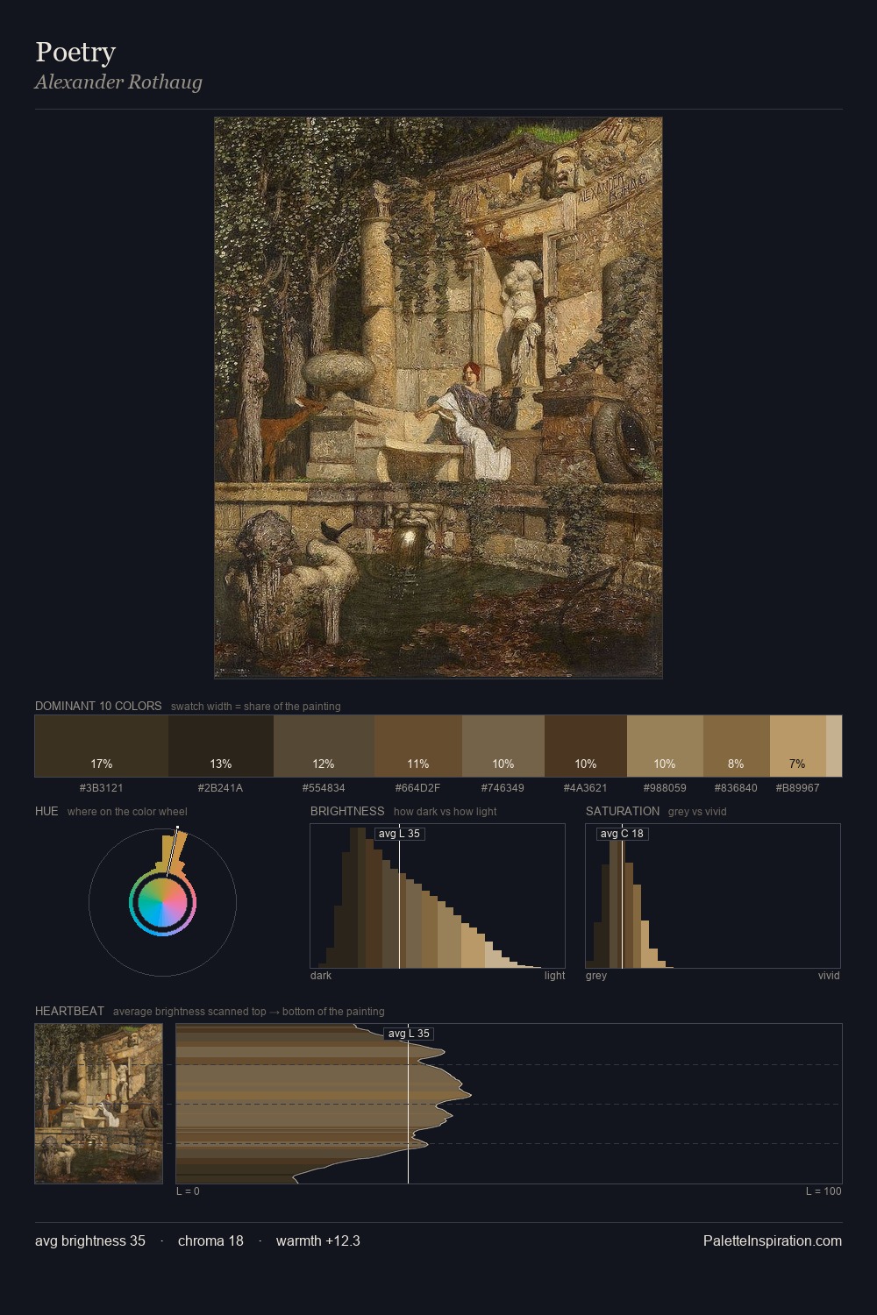Click the HUE section heading

click(x=46, y=811)
